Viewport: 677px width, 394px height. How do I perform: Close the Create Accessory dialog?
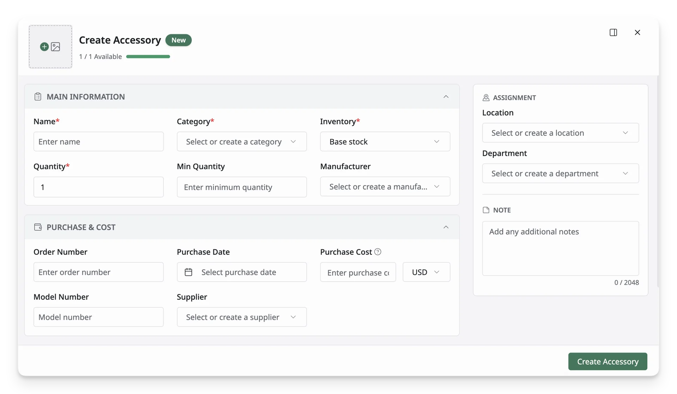click(x=637, y=32)
